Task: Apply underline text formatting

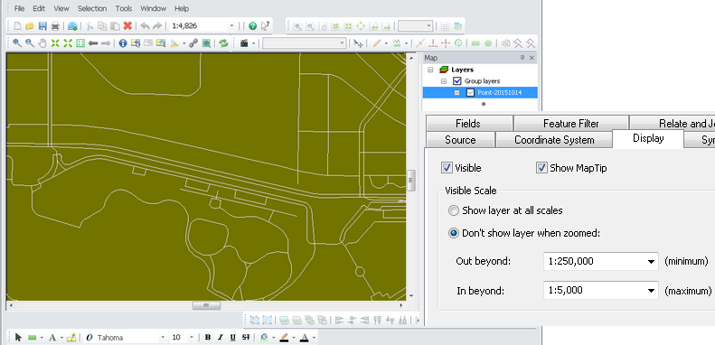Action: [233, 337]
